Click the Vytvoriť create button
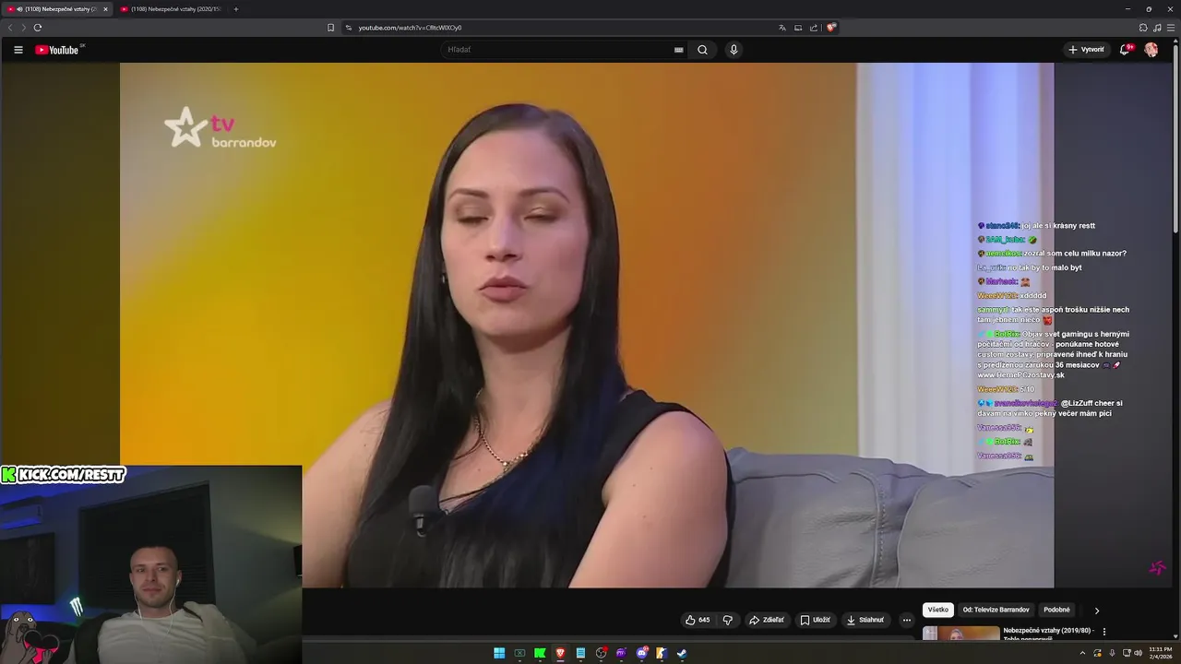1181x664 pixels. click(1086, 50)
